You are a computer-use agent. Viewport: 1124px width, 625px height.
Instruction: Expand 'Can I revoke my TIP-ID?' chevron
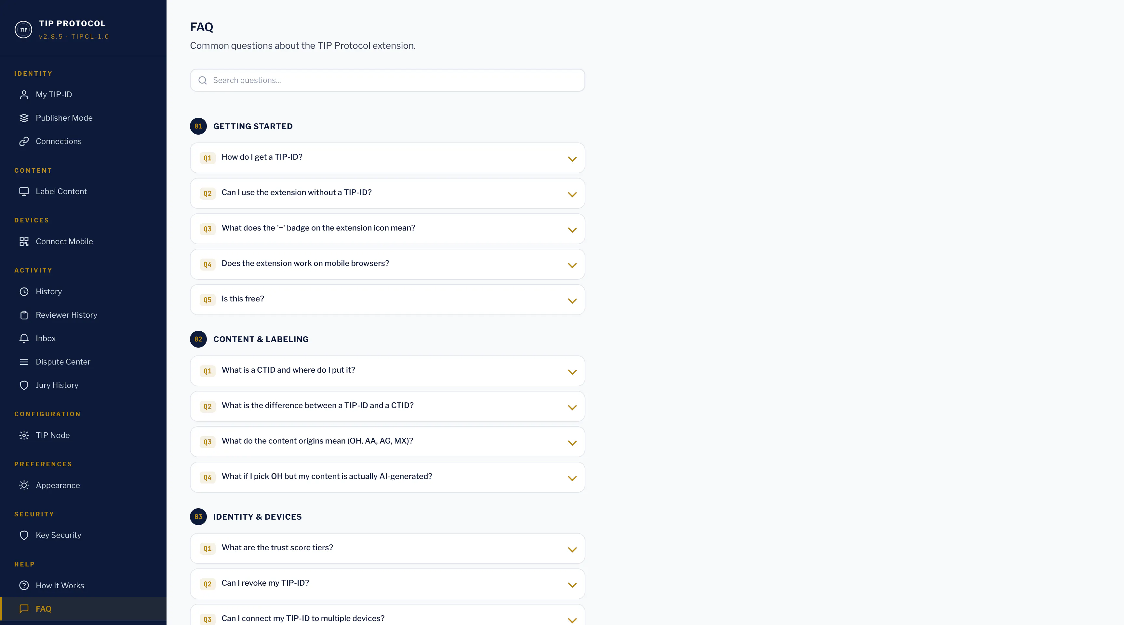click(572, 585)
